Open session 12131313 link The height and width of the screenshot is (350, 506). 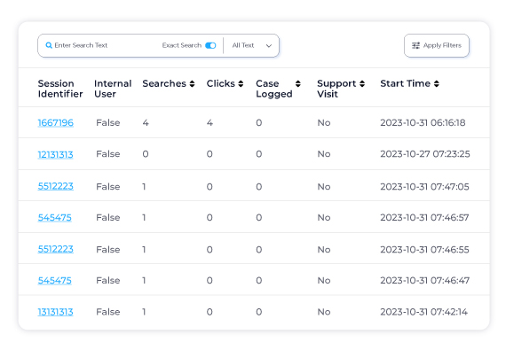tap(56, 154)
